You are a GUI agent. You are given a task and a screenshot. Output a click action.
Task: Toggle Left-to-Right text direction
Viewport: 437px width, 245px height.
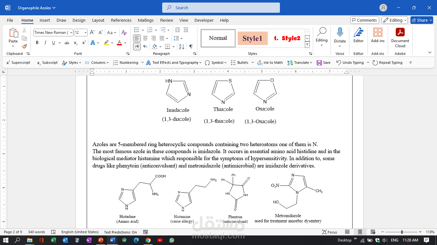(x=137, y=47)
